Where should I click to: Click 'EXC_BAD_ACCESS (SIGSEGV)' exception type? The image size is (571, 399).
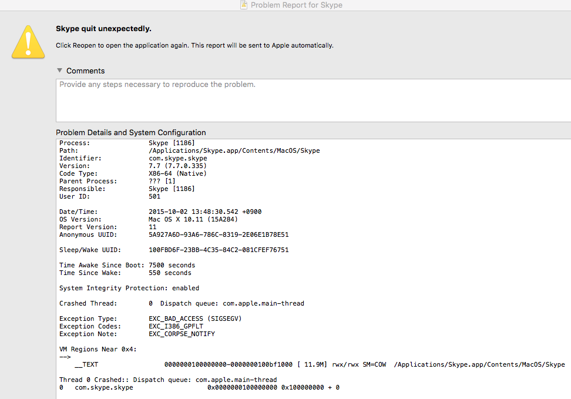tap(195, 319)
